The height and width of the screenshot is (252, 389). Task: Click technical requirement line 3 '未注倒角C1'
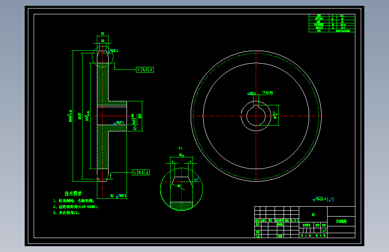(x=66, y=213)
